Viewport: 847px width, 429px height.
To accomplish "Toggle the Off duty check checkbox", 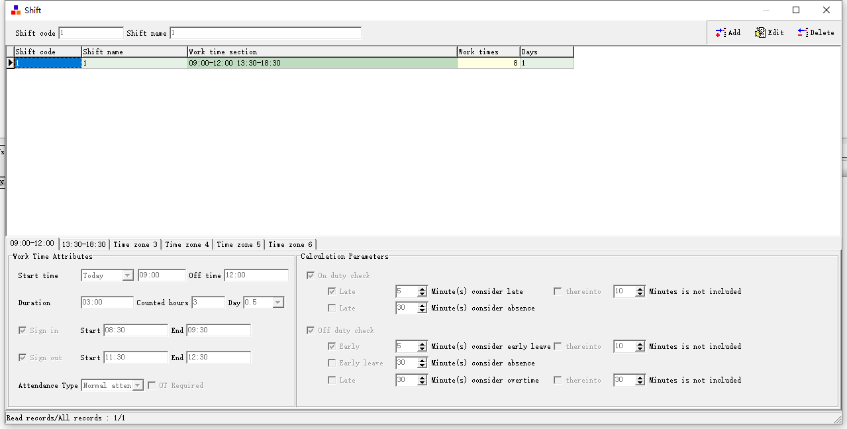I will 311,330.
